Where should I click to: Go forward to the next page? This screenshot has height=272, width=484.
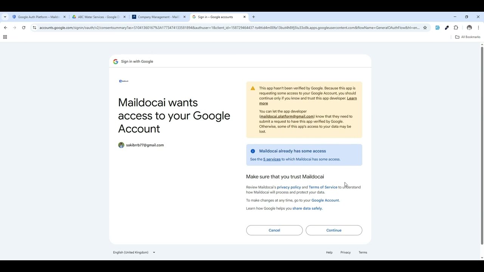tap(14, 28)
